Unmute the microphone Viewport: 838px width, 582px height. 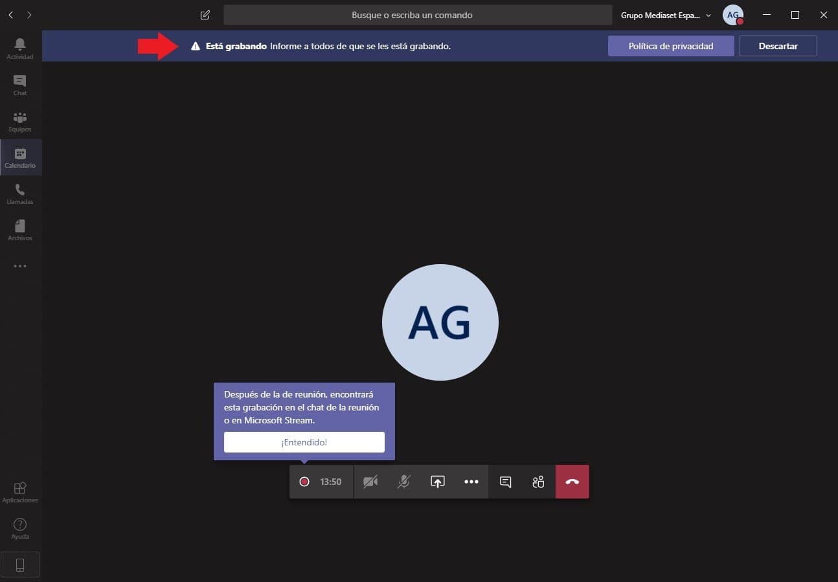(x=404, y=482)
